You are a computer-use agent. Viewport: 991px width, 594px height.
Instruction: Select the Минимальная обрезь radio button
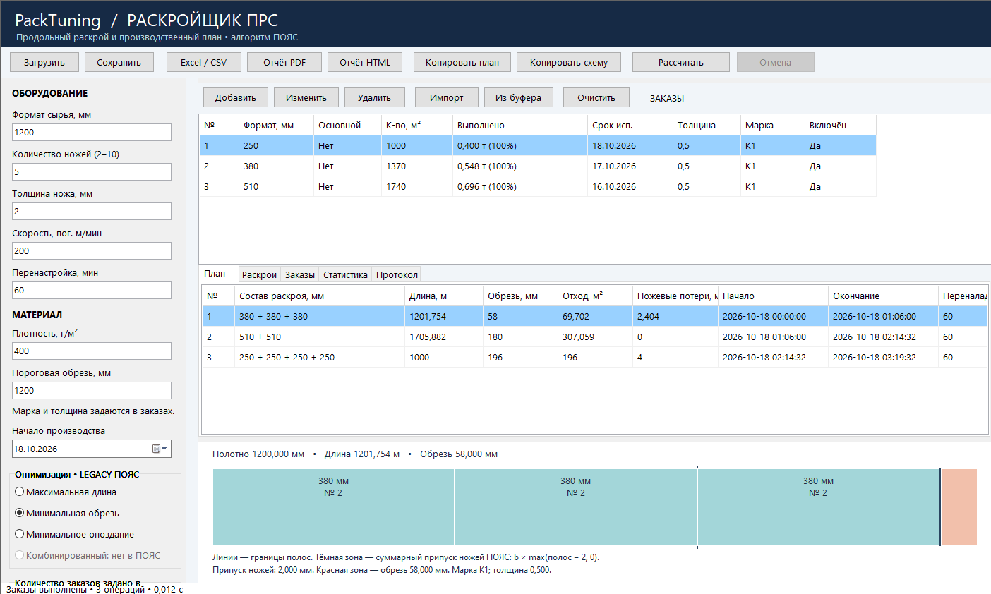66,514
